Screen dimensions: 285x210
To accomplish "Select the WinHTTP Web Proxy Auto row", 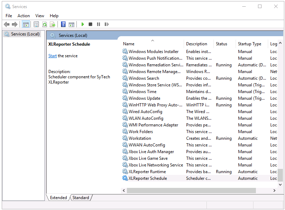I will [x=199, y=105].
